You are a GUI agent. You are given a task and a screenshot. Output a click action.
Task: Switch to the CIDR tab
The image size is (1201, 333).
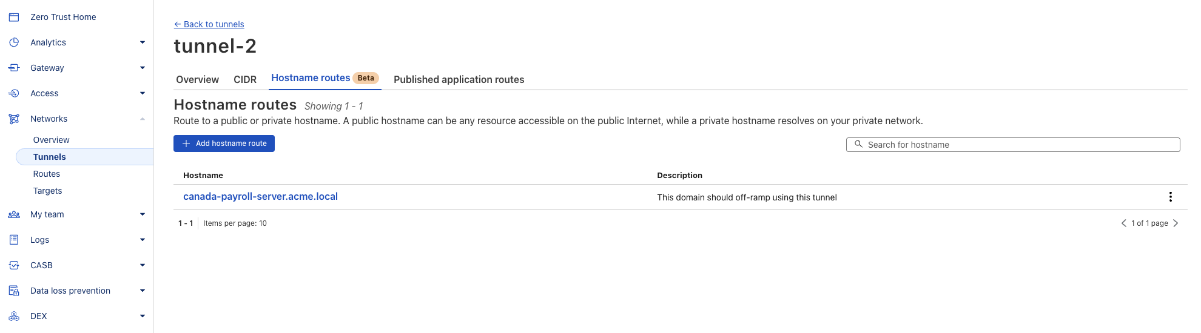coord(245,79)
